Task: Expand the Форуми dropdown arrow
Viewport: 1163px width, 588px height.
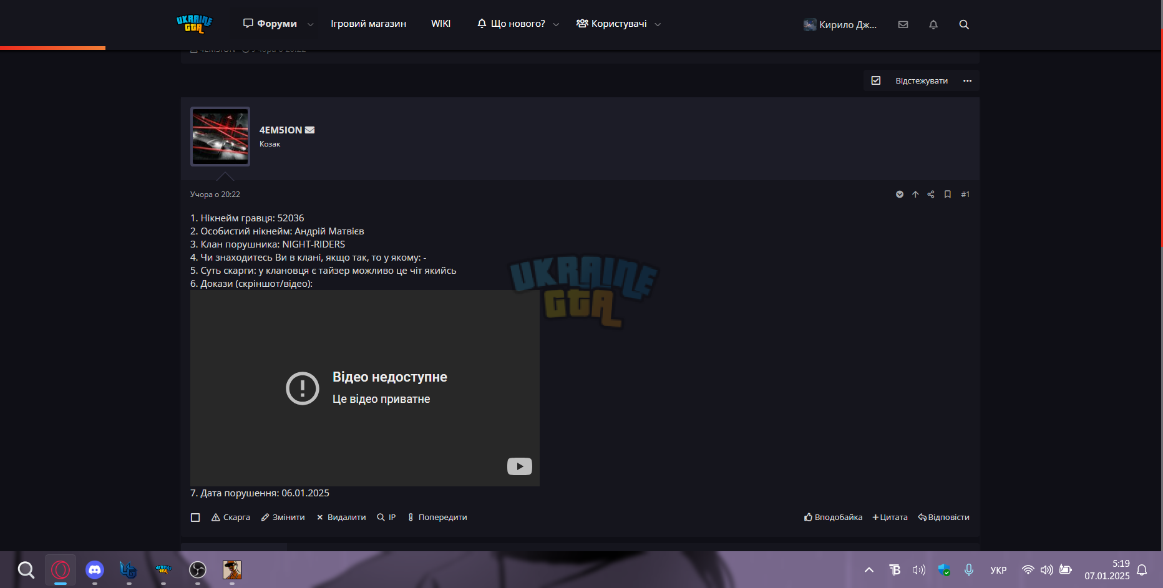Action: pos(311,24)
